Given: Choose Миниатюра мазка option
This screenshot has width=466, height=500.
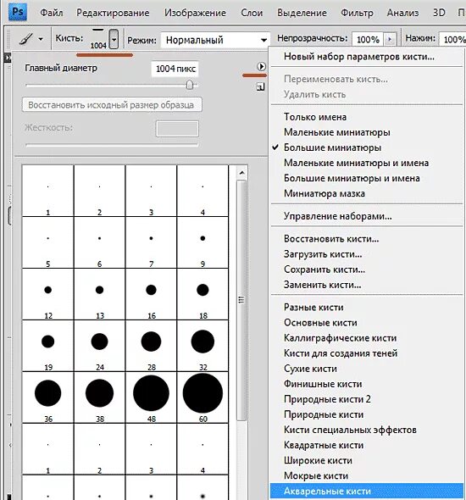Looking at the screenshot, I should (x=325, y=193).
